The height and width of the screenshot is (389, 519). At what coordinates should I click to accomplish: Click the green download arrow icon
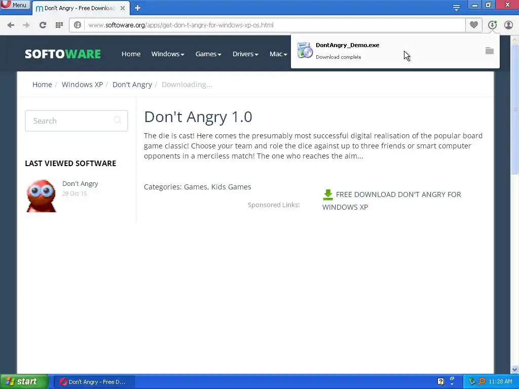point(328,195)
